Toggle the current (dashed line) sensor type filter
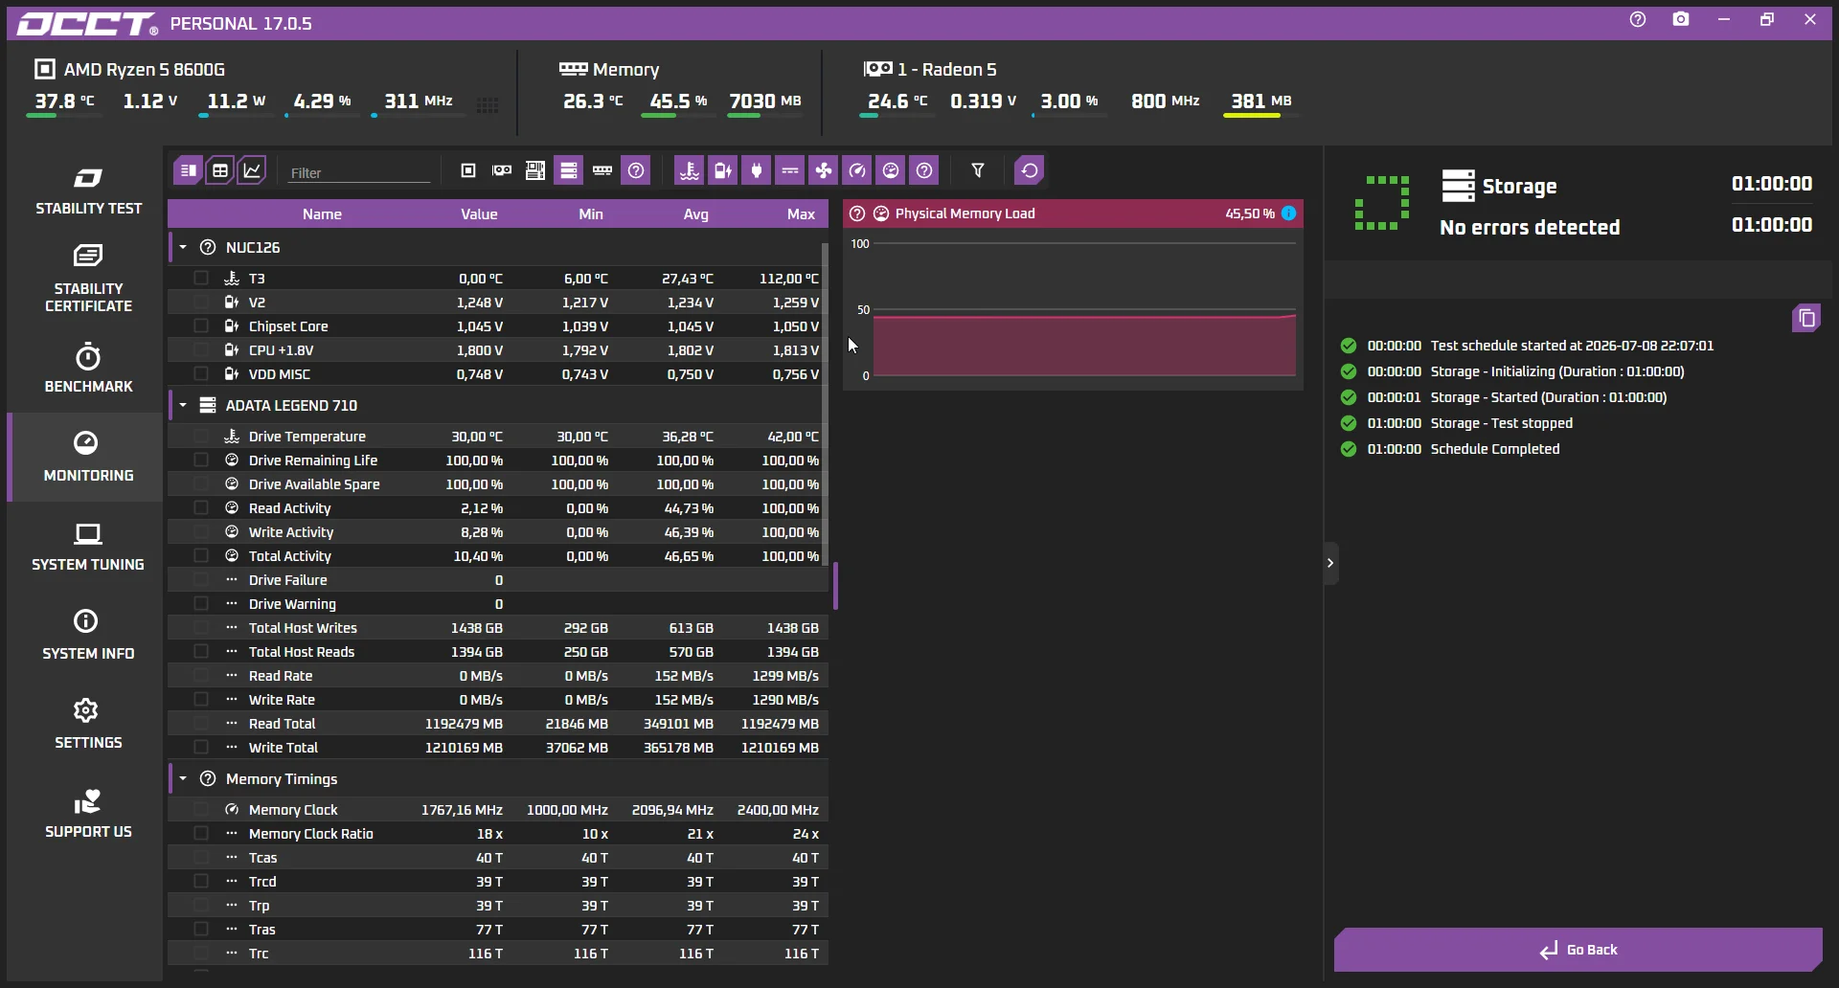Image resolution: width=1839 pixels, height=988 pixels. coord(790,170)
